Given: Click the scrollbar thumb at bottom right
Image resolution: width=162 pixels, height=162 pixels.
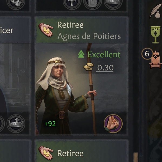Looking at the screenshot, I should click(x=136, y=157).
